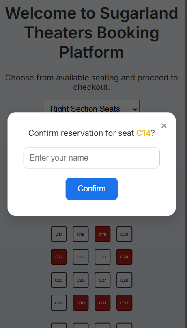This screenshot has height=328, width=187.
Task: Click reserved seat C31
Action: 103,303
